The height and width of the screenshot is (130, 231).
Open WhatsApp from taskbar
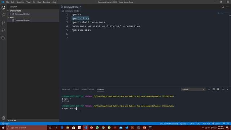click(x=97, y=127)
